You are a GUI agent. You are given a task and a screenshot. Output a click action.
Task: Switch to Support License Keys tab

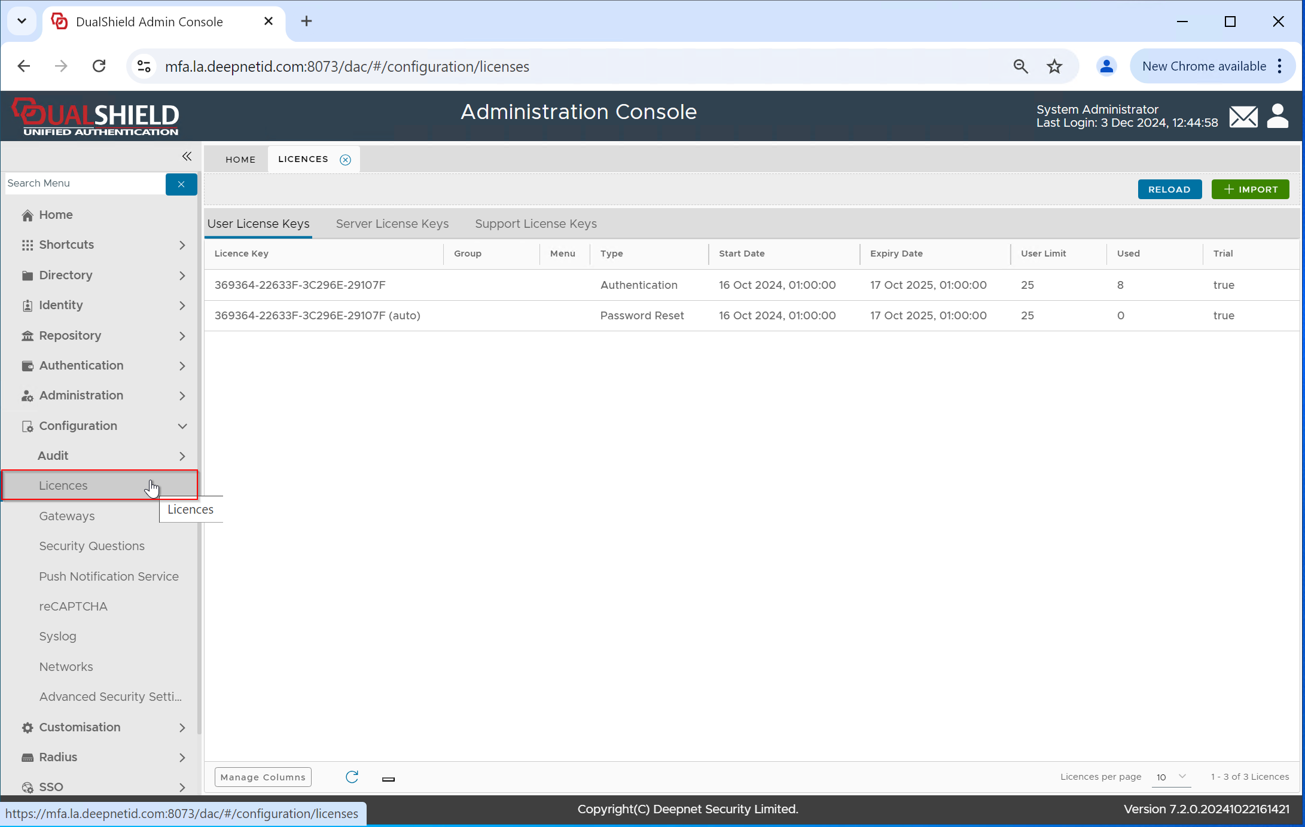[x=535, y=224]
